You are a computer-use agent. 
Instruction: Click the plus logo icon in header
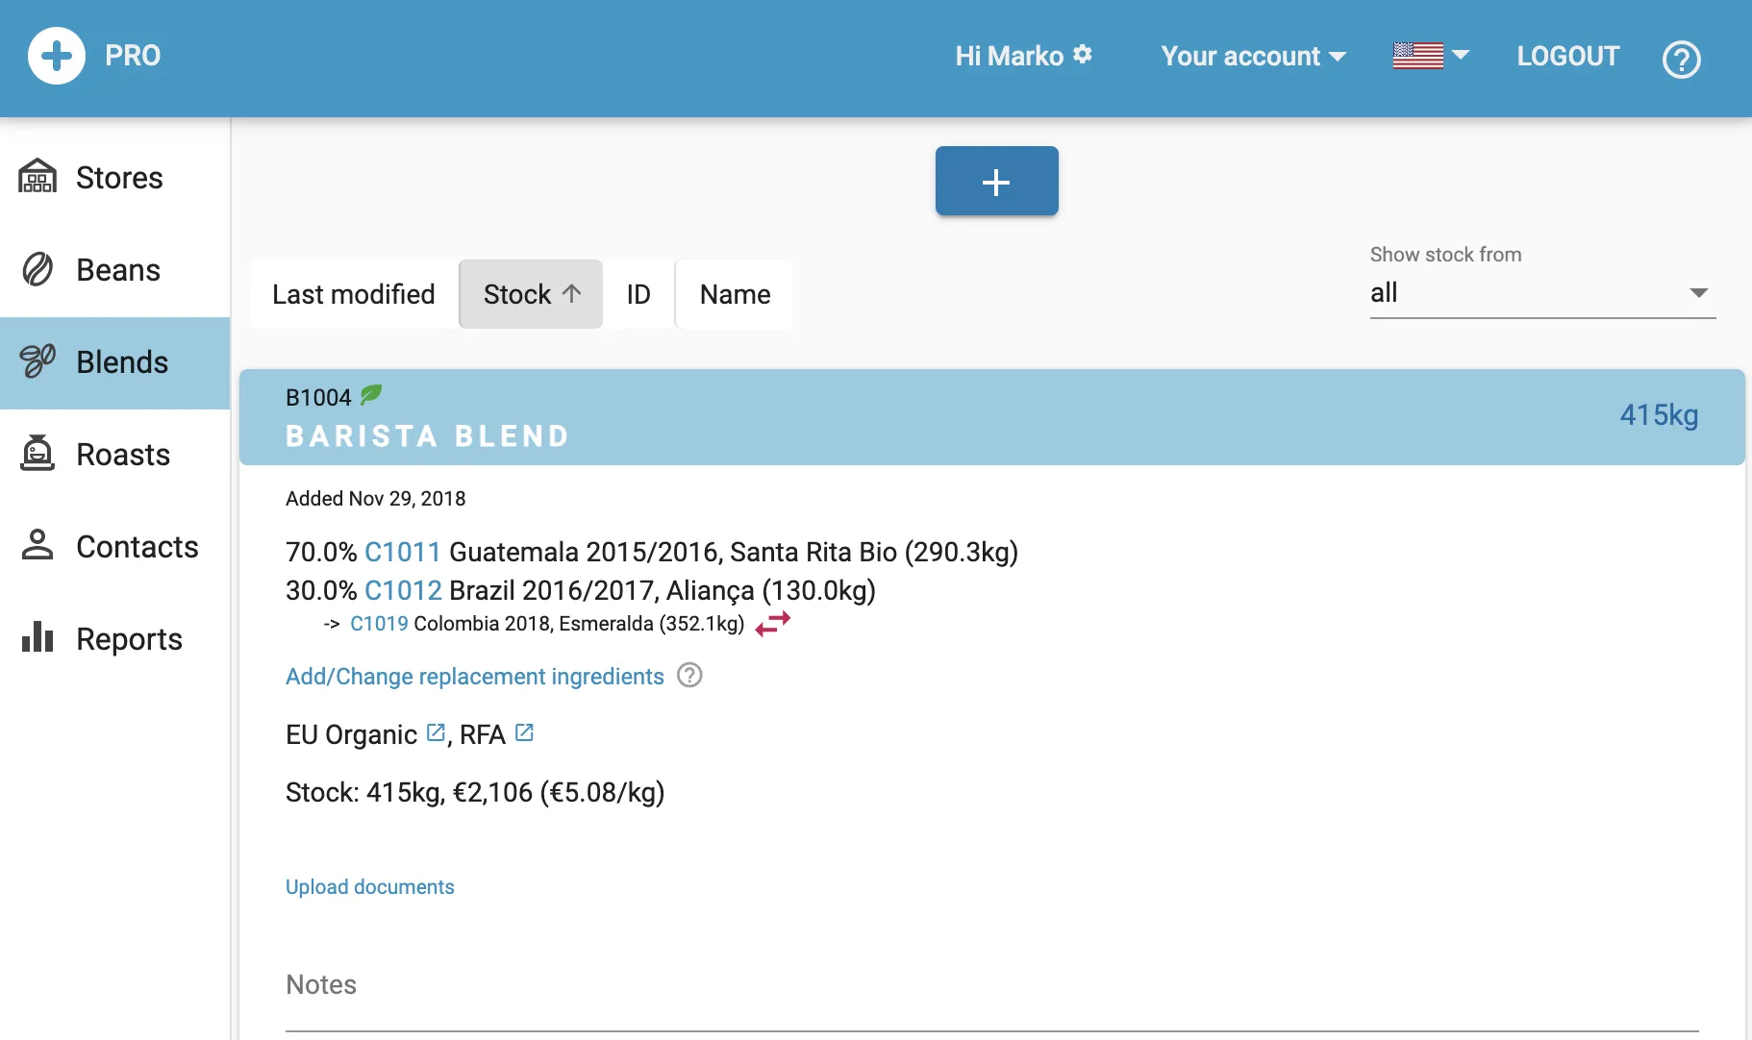click(x=57, y=56)
